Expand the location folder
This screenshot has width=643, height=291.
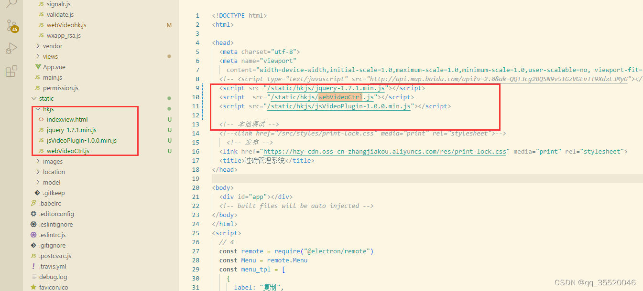coord(54,172)
